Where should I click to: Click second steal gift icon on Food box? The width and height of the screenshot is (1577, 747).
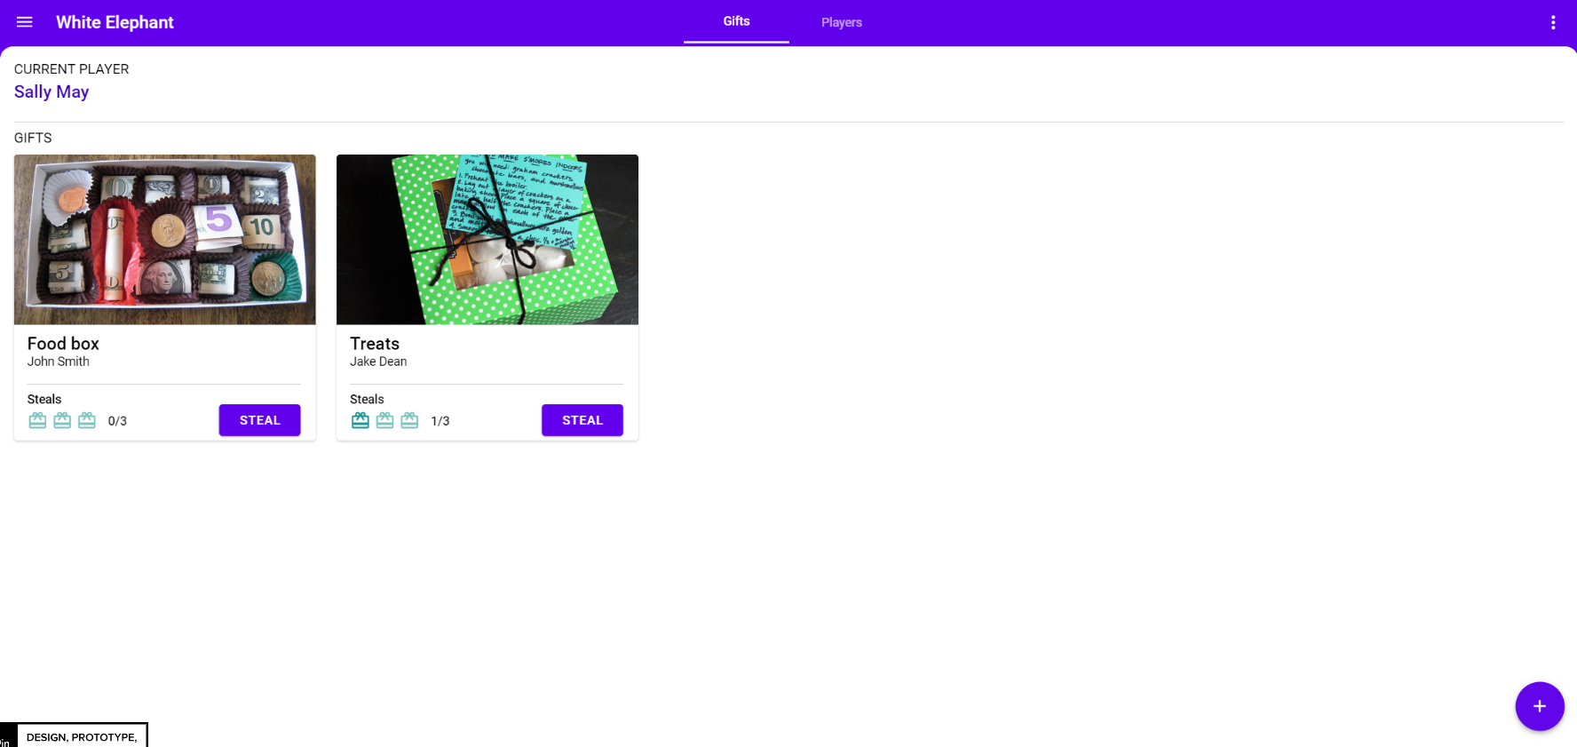[62, 420]
